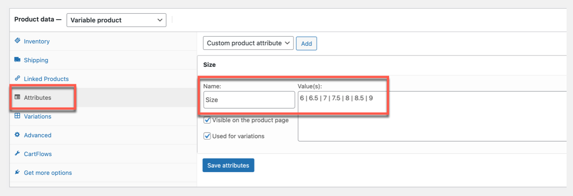Click the CartFlows wrench icon
Screen dimensions: 573x196
[17, 153]
